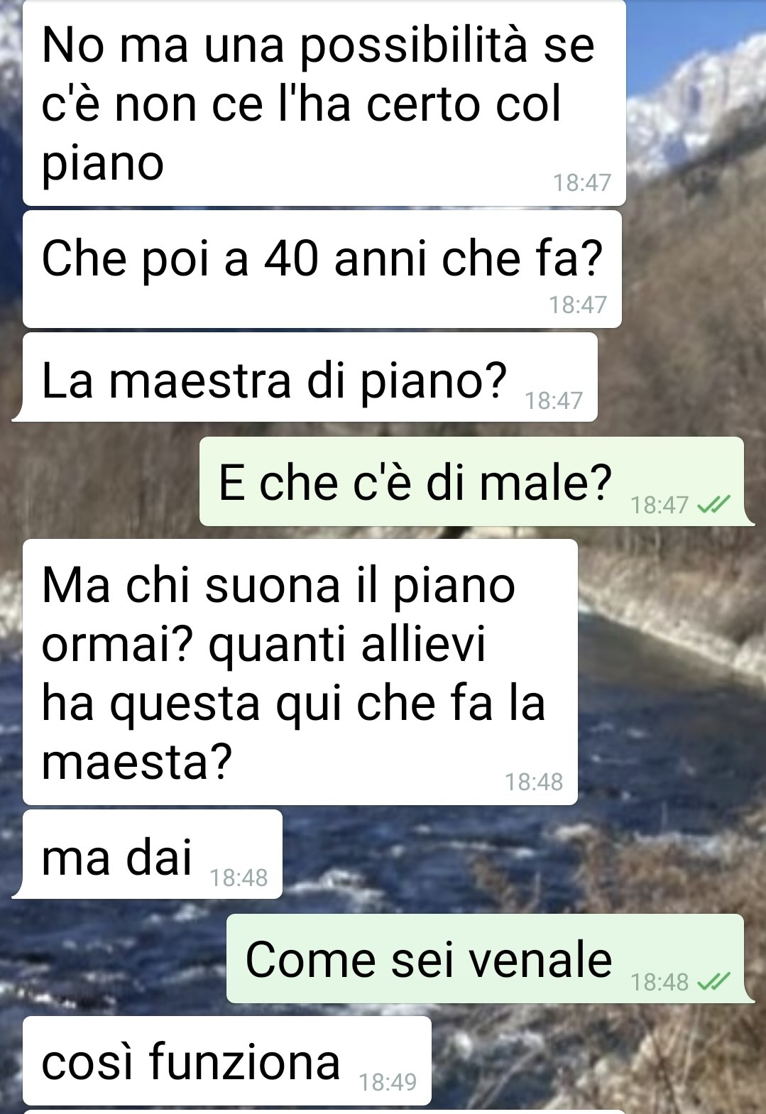Click the 18:48 timestamp below "maesta?"
766x1114 pixels.
click(x=534, y=782)
